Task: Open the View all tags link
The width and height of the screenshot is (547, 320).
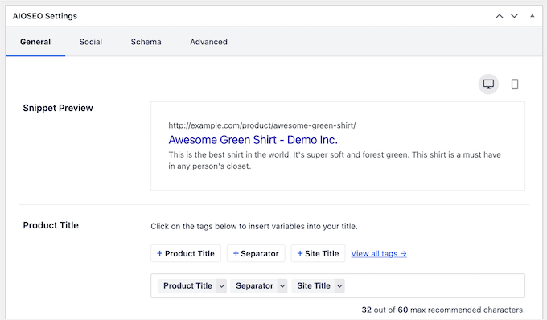Action: 379,254
